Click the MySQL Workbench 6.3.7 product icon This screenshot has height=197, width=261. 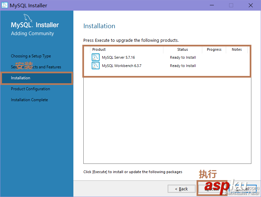click(96, 65)
